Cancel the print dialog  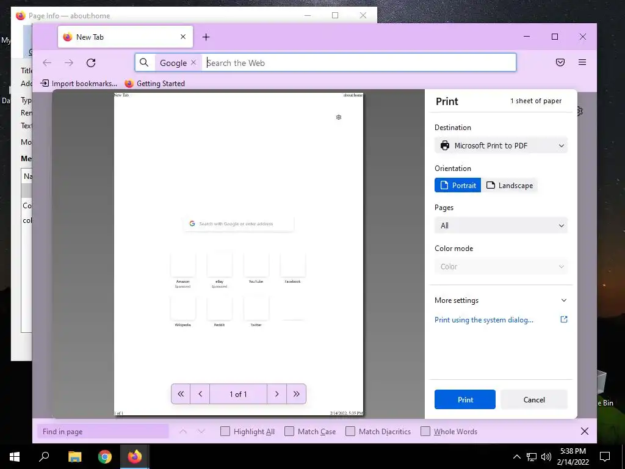pos(533,399)
